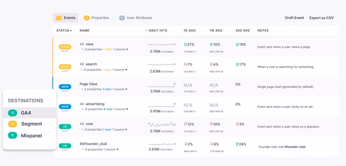Open the All search event name

pyautogui.click(x=88, y=64)
